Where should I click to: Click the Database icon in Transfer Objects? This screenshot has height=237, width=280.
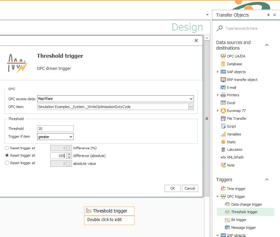pyautogui.click(x=223, y=64)
